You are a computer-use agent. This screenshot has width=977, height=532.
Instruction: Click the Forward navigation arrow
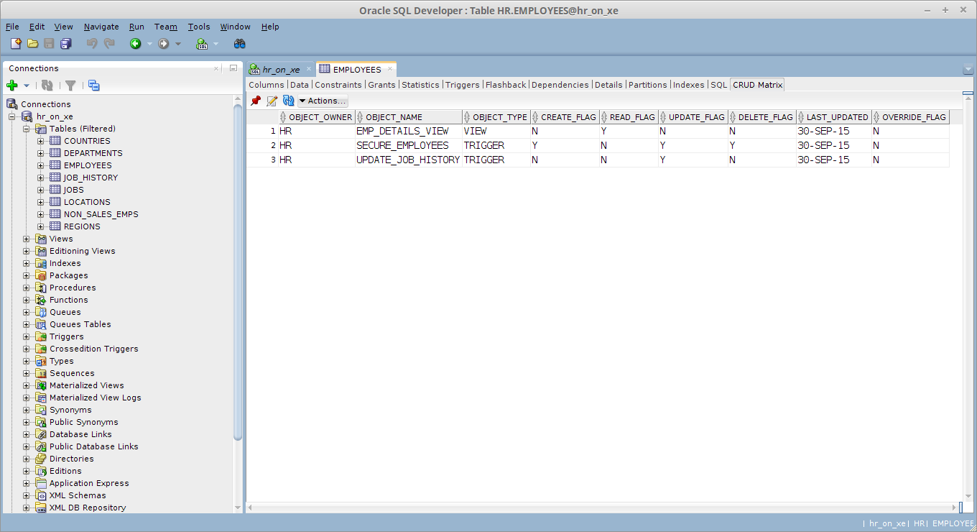point(164,44)
